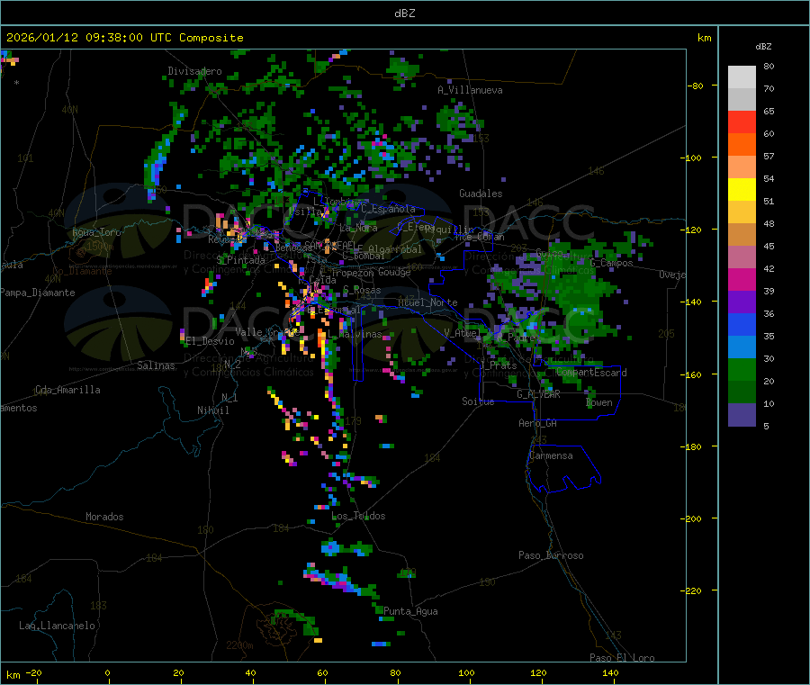Viewport: 810px width, 685px height.
Task: Select the Pampa_Diamante map label
Action: 38,292
